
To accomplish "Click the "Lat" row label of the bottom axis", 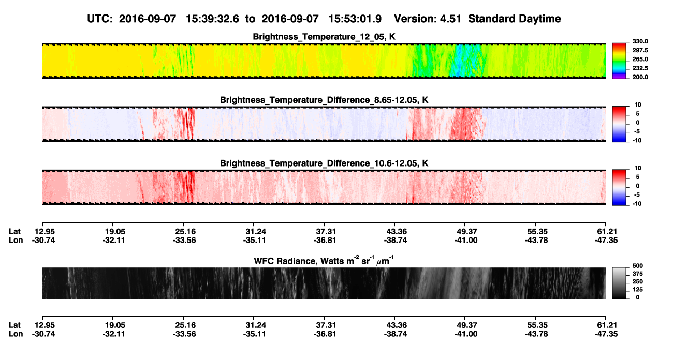I will pyautogui.click(x=14, y=325).
